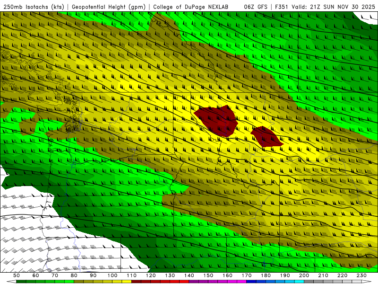Click the '100' value on the color scale
The width and height of the screenshot is (378, 284).
coord(112,275)
